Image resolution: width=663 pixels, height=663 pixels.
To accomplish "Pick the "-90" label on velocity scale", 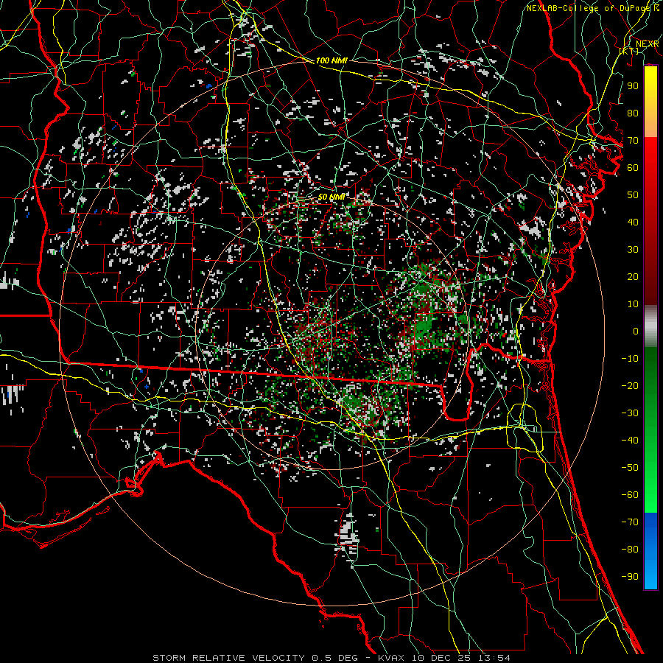I will (x=630, y=576).
